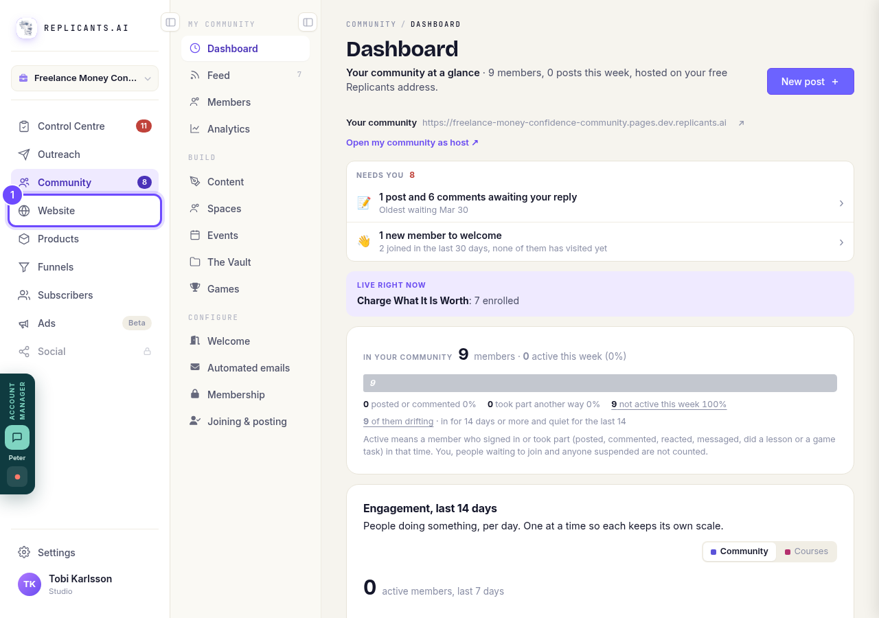879x618 pixels.
Task: Open The Vault folder icon
Action: 195,262
